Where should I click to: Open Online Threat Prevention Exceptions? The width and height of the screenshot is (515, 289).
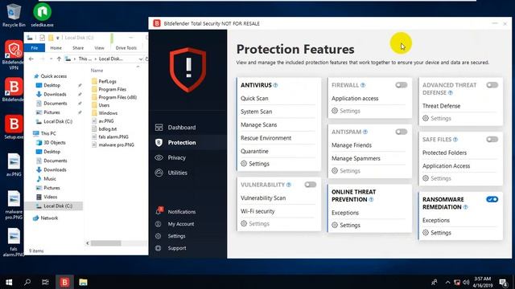click(x=345, y=213)
